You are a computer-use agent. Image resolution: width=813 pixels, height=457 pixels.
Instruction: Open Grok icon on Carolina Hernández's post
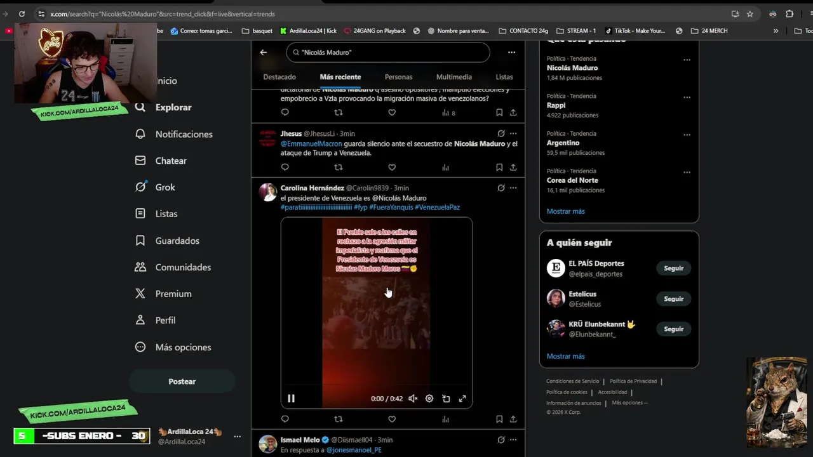tap(501, 188)
